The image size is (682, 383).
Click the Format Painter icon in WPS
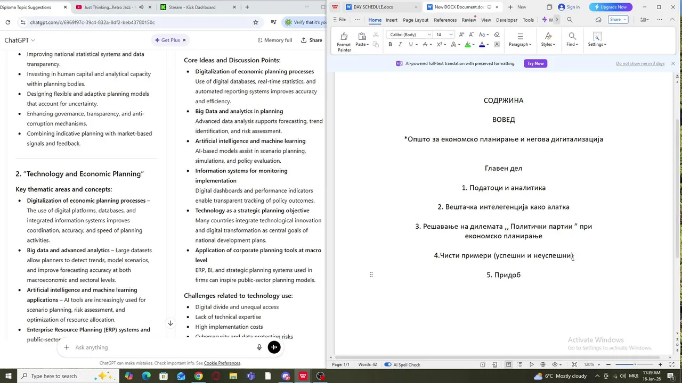344,36
